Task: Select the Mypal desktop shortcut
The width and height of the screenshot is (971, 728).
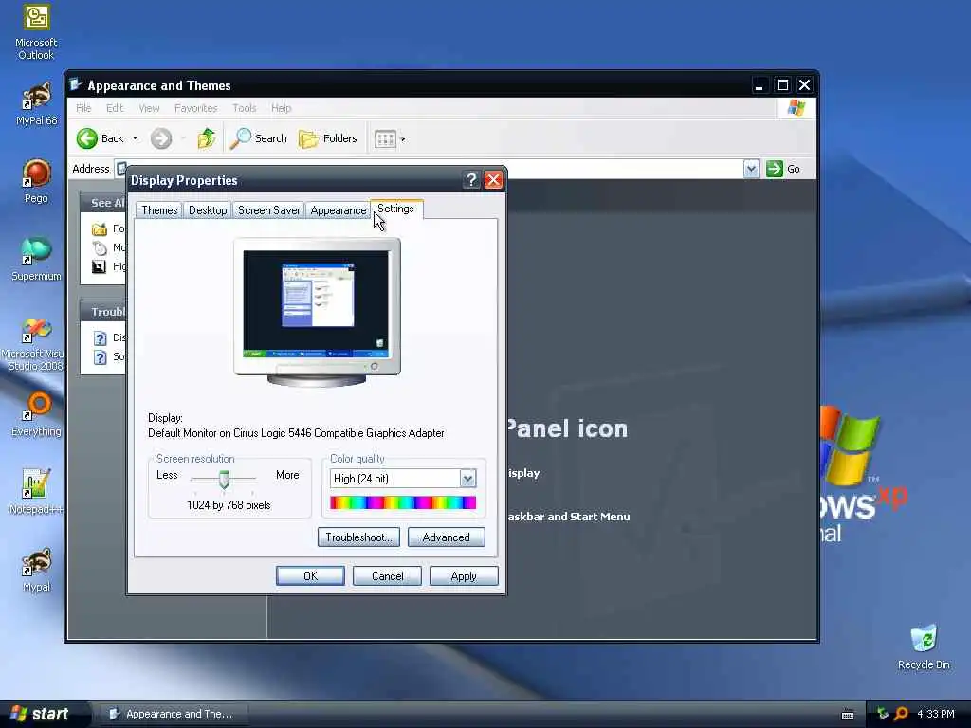Action: coord(36,570)
